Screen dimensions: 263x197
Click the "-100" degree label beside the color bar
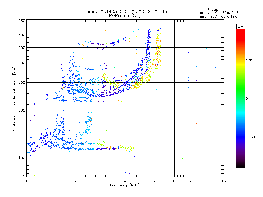(250, 137)
